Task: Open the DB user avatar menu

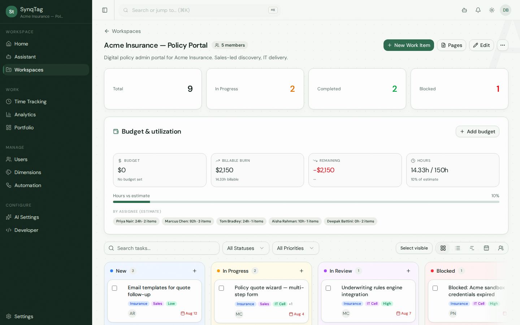Action: click(x=506, y=10)
